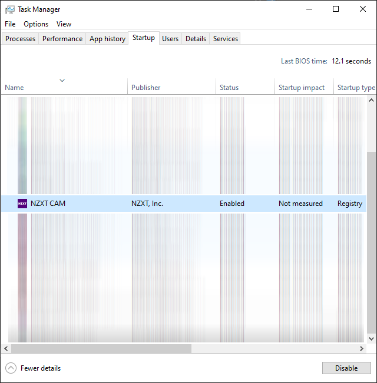Open the Options menu
The width and height of the screenshot is (377, 383).
pyautogui.click(x=36, y=24)
